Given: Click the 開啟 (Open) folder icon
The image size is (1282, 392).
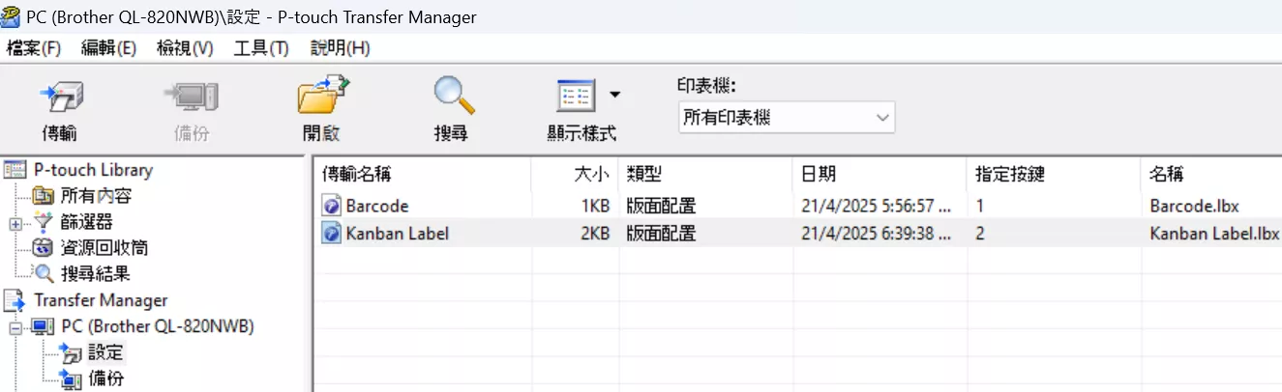Looking at the screenshot, I should click(321, 98).
